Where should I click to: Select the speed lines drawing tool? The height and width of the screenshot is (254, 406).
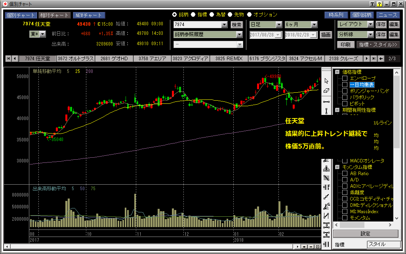326,178
